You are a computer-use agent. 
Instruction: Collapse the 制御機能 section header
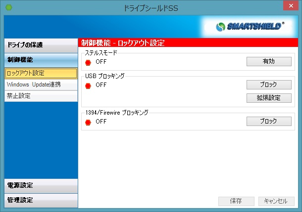click(41, 59)
